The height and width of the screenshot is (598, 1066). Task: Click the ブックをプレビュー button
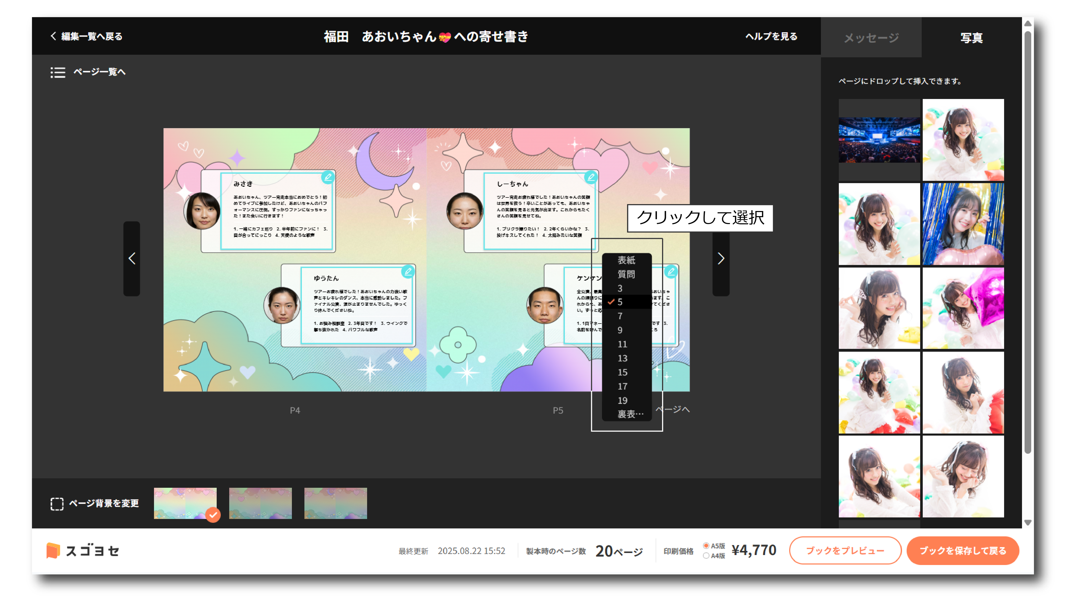[845, 551]
